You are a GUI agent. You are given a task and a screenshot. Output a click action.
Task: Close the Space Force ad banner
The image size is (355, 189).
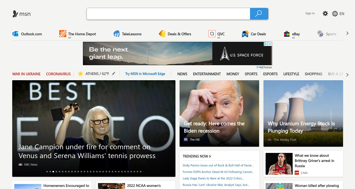270,44
